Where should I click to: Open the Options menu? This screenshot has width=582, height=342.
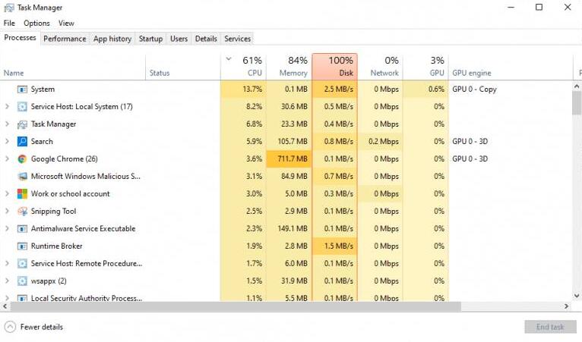pos(36,24)
